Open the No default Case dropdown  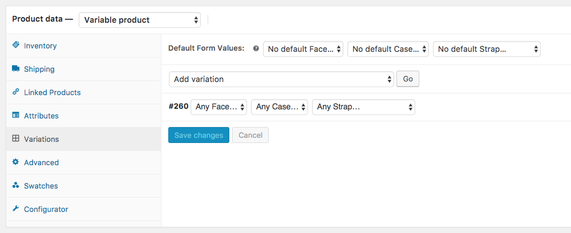coord(388,49)
